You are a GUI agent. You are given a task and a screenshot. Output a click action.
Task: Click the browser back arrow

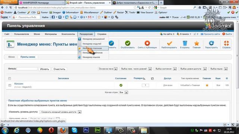(x=2, y=7)
